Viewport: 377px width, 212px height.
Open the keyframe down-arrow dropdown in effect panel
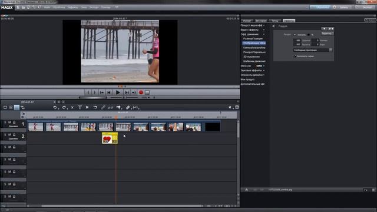pos(325,29)
